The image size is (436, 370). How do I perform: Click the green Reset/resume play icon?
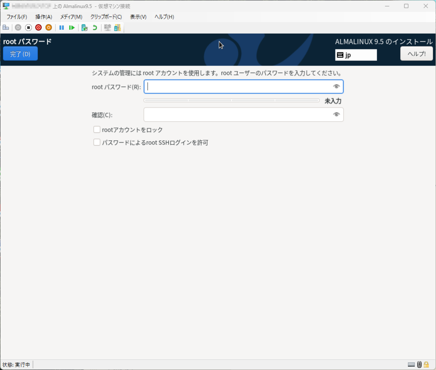tap(72, 28)
